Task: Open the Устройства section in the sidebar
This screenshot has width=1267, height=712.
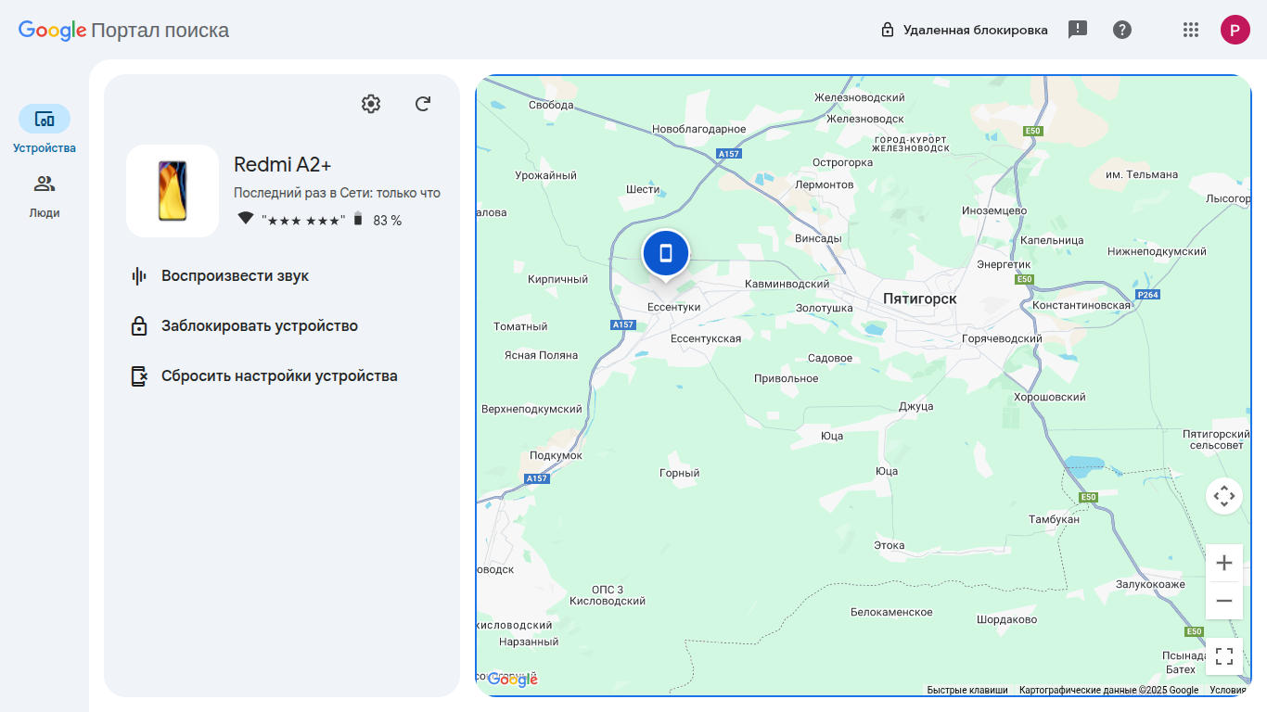Action: [45, 130]
